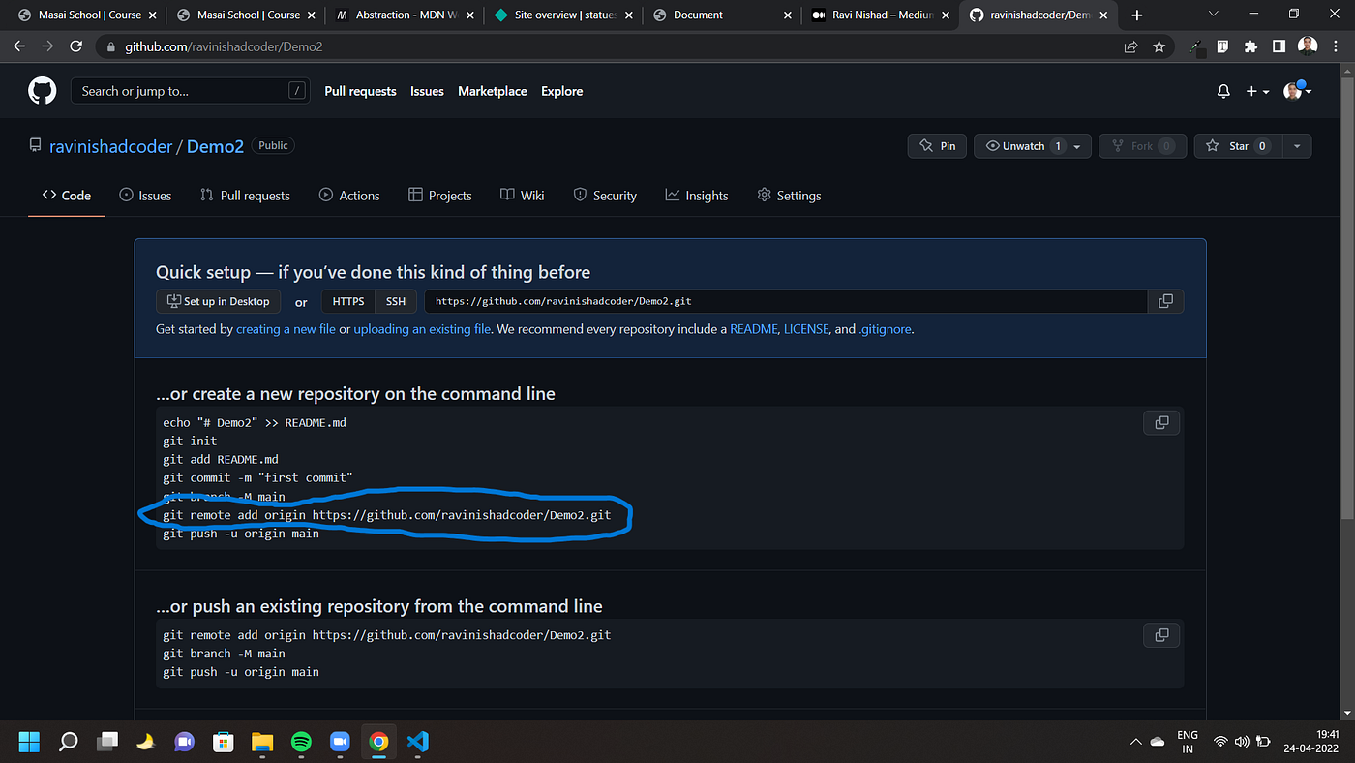This screenshot has width=1355, height=763.
Task: Open Microsoft Store from taskbar
Action: (x=224, y=743)
